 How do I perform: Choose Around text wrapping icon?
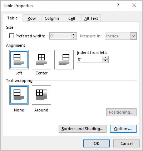tap(41, 95)
